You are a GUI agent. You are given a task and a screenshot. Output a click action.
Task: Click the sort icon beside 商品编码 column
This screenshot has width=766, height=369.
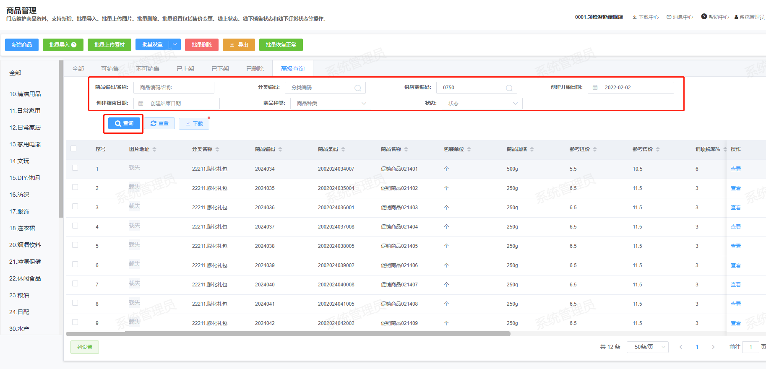coord(280,149)
